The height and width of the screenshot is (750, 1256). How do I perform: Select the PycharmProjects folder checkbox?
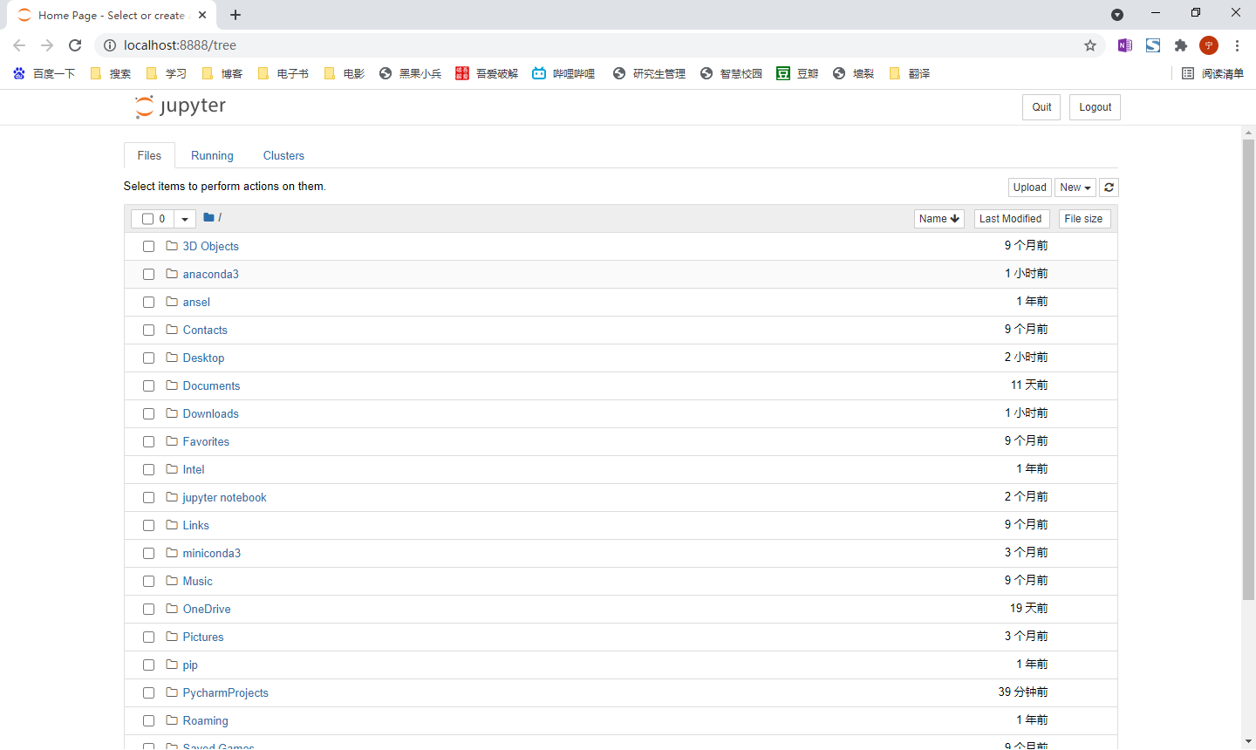(x=148, y=693)
